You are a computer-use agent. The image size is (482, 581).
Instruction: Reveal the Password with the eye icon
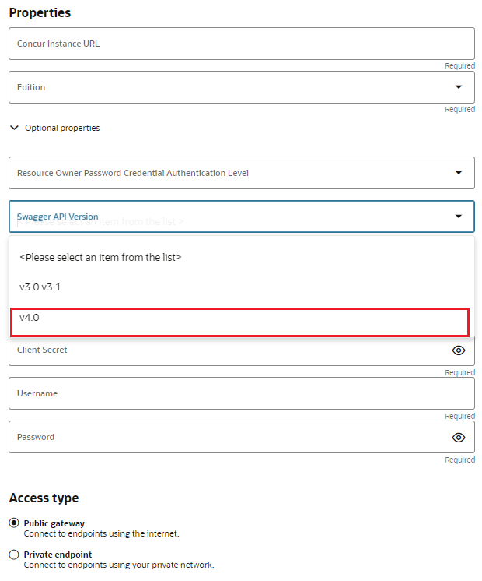click(x=459, y=438)
